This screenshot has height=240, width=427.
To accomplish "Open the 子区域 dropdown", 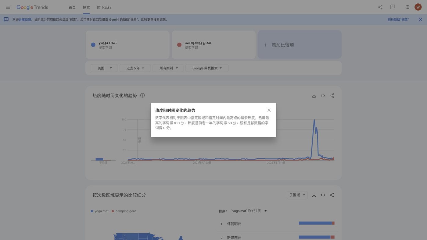I will tap(297, 195).
